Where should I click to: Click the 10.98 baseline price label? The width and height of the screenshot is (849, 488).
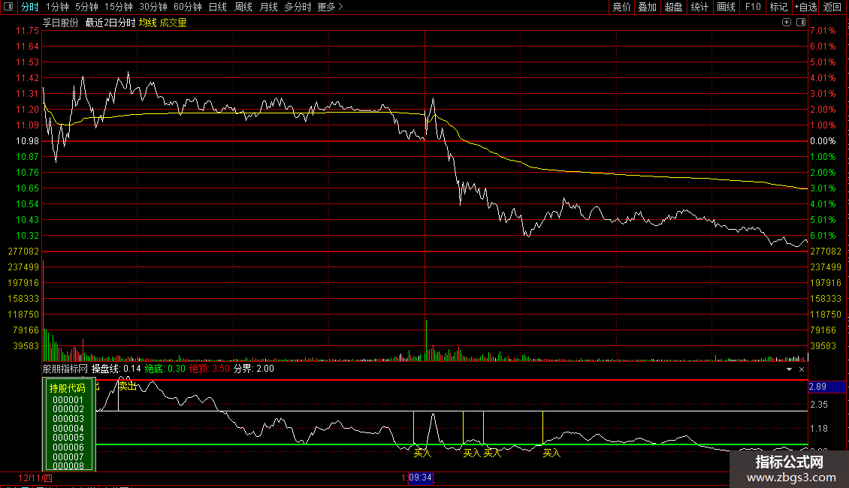click(x=27, y=141)
